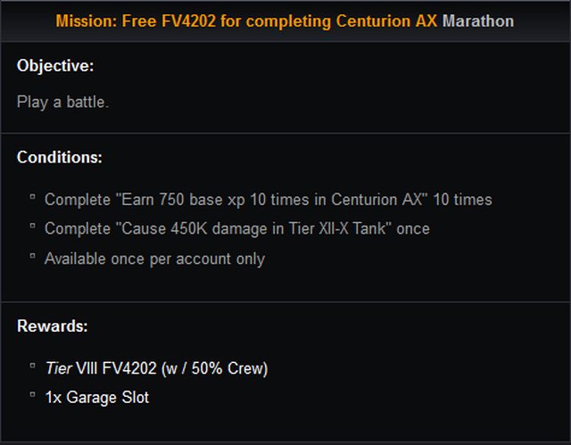
Task: Select the Conditions heading
Action: [60, 158]
